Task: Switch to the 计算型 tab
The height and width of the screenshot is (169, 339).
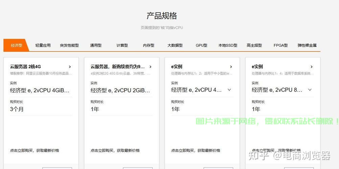Action: (122, 45)
